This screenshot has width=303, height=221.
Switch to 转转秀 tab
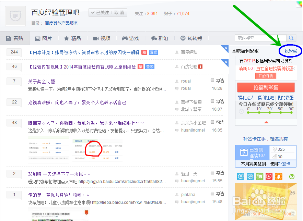coord(191,38)
